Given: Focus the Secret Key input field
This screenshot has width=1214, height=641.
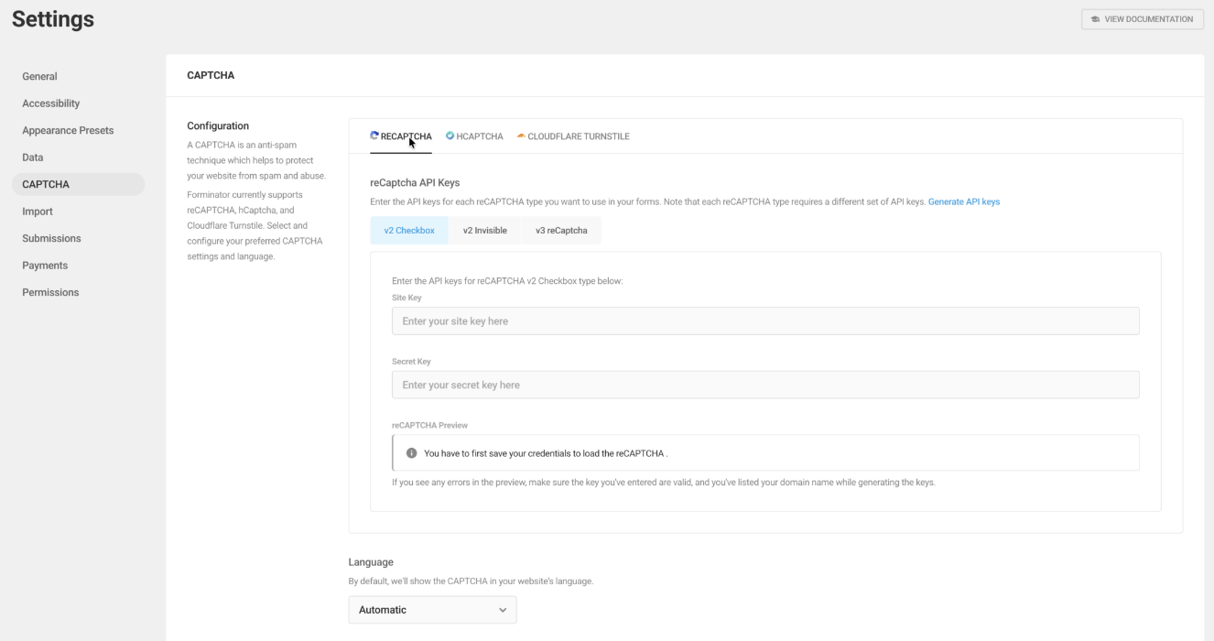Looking at the screenshot, I should point(765,386).
